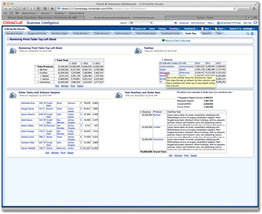262x214 pixels.
Task: Click the Return to Main Index page link
Action: pyautogui.click(x=178, y=41)
